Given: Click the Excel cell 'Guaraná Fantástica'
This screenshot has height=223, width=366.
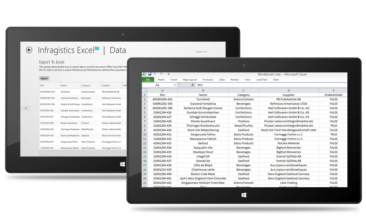Looking at the screenshot, I should click(203, 103).
